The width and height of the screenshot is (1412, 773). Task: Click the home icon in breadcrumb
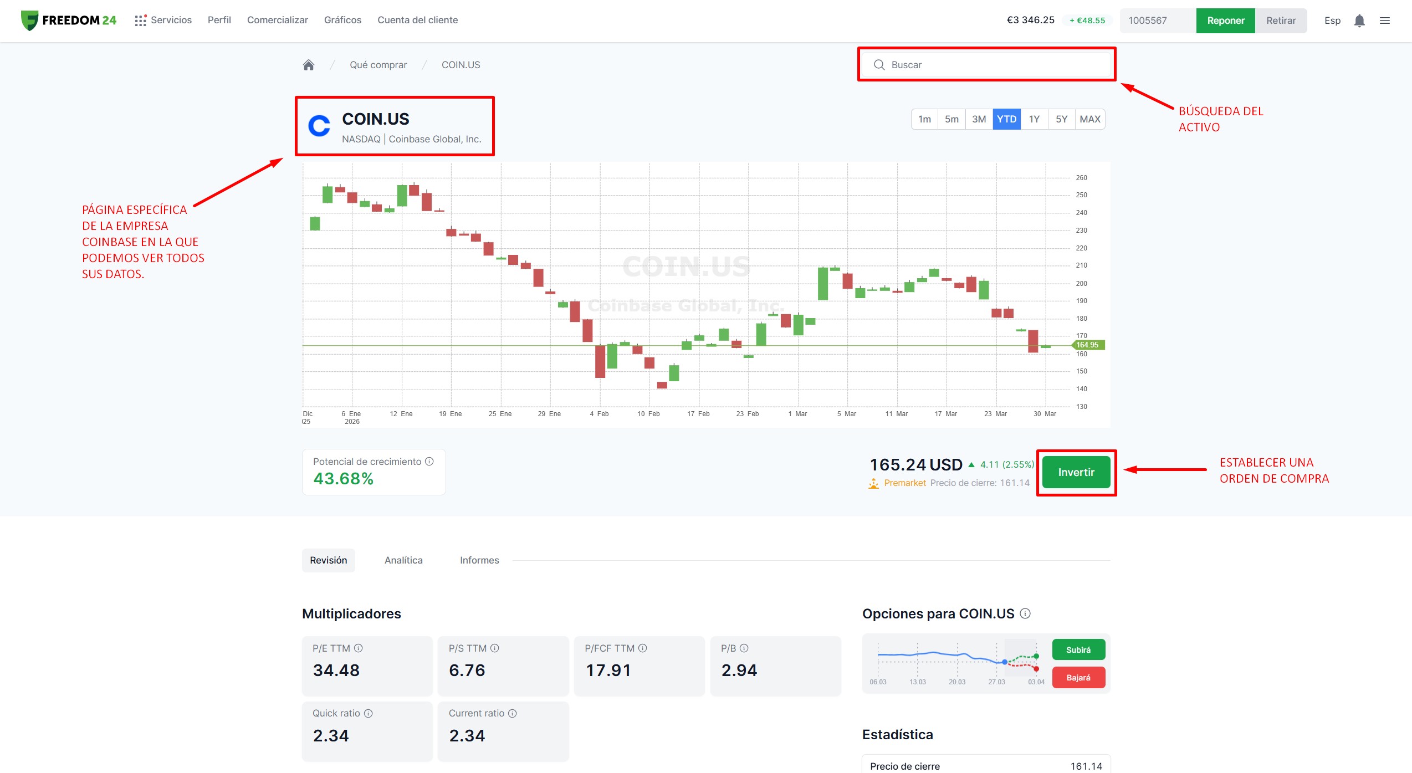309,65
